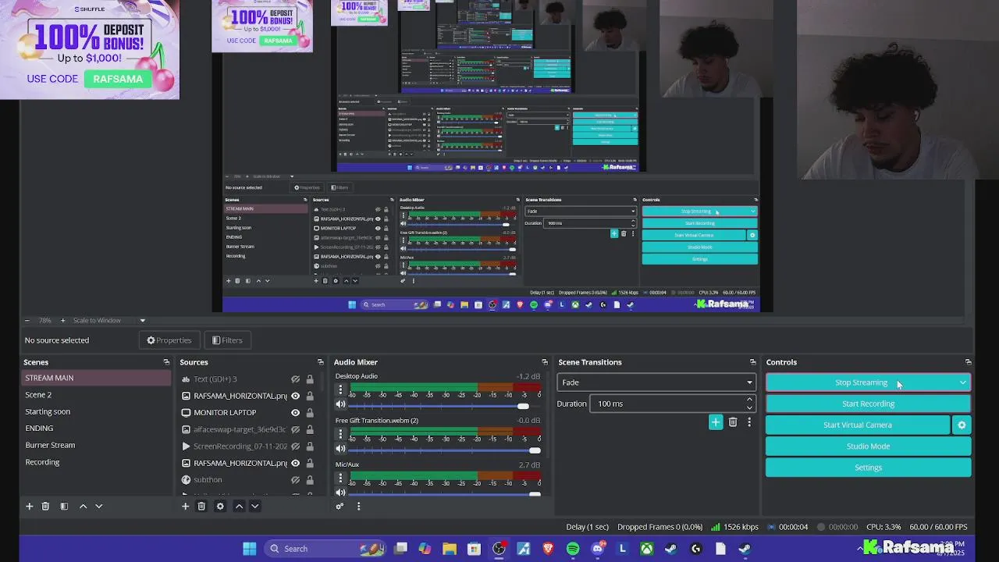This screenshot has width=999, height=562.
Task: Open Spotify from the taskbar
Action: [573, 549]
